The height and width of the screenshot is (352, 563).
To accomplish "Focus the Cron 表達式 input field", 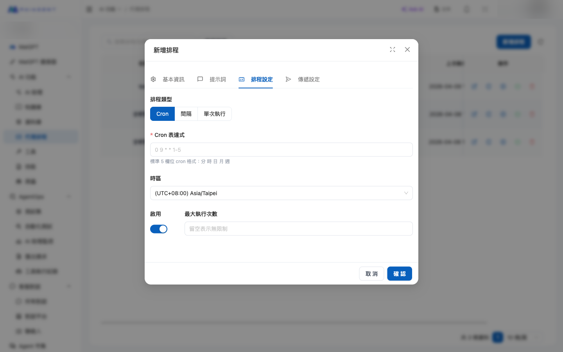I will point(281,150).
